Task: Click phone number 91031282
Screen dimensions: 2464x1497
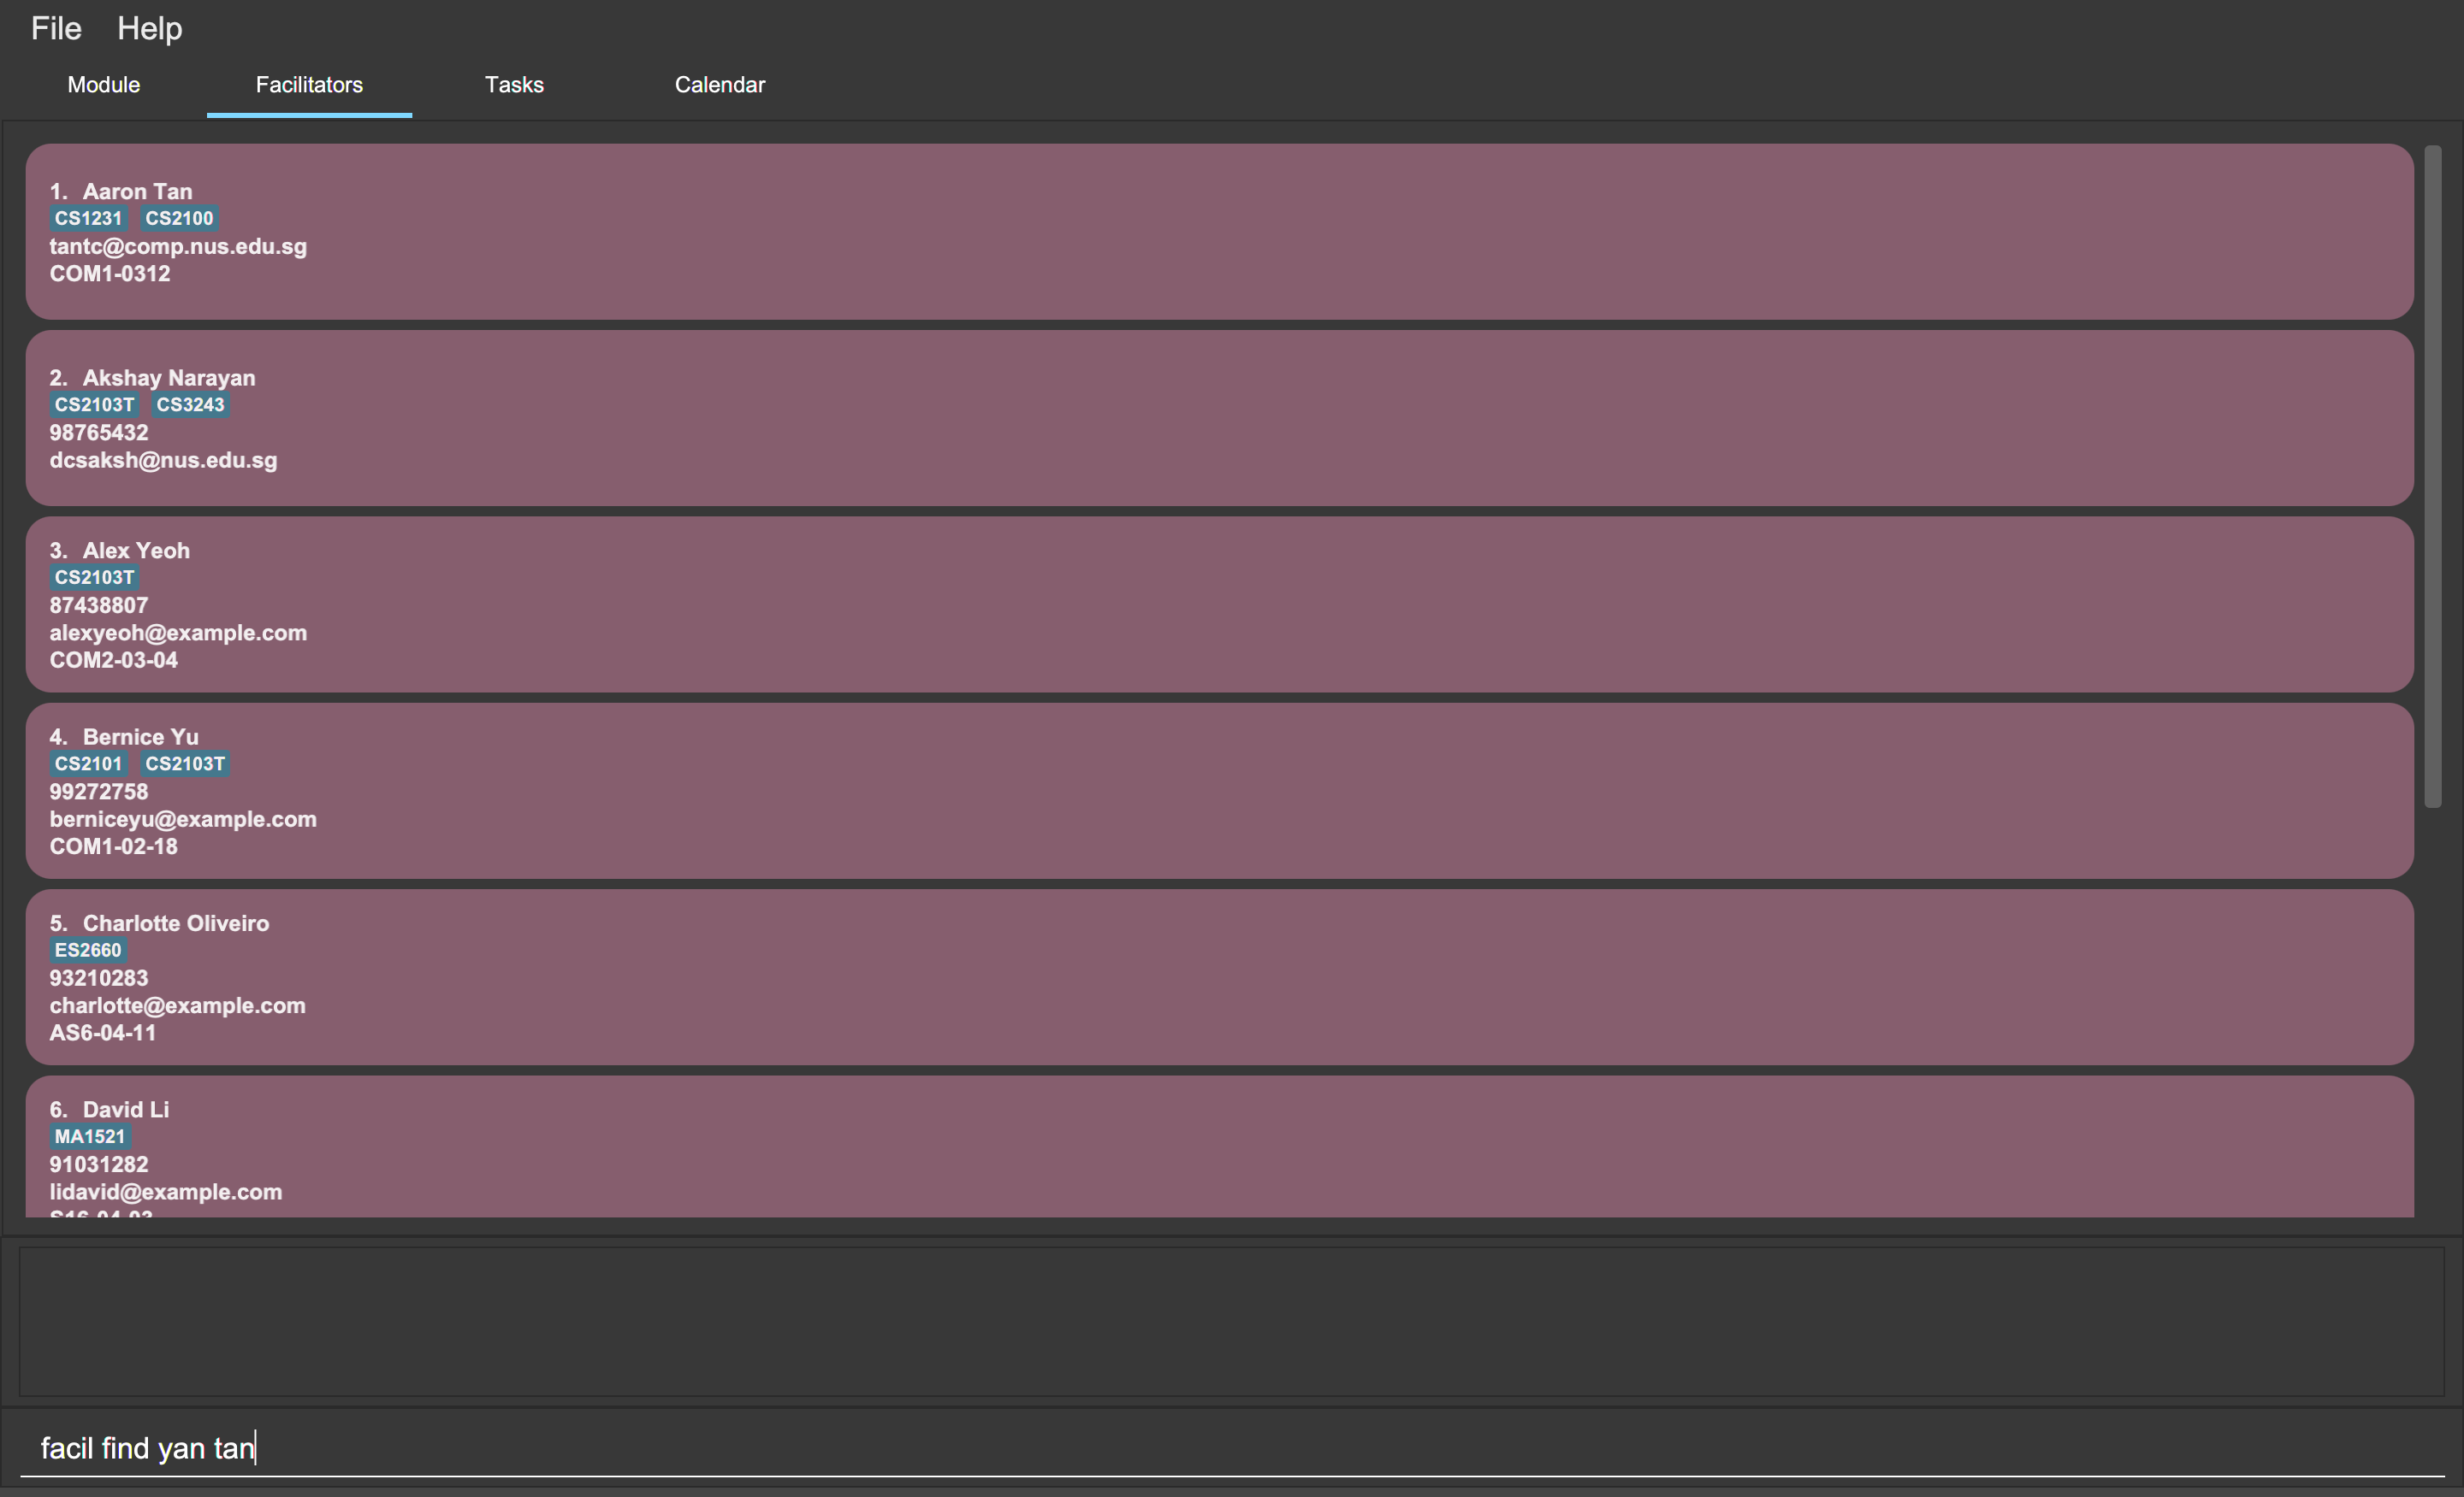Action: [x=99, y=1164]
